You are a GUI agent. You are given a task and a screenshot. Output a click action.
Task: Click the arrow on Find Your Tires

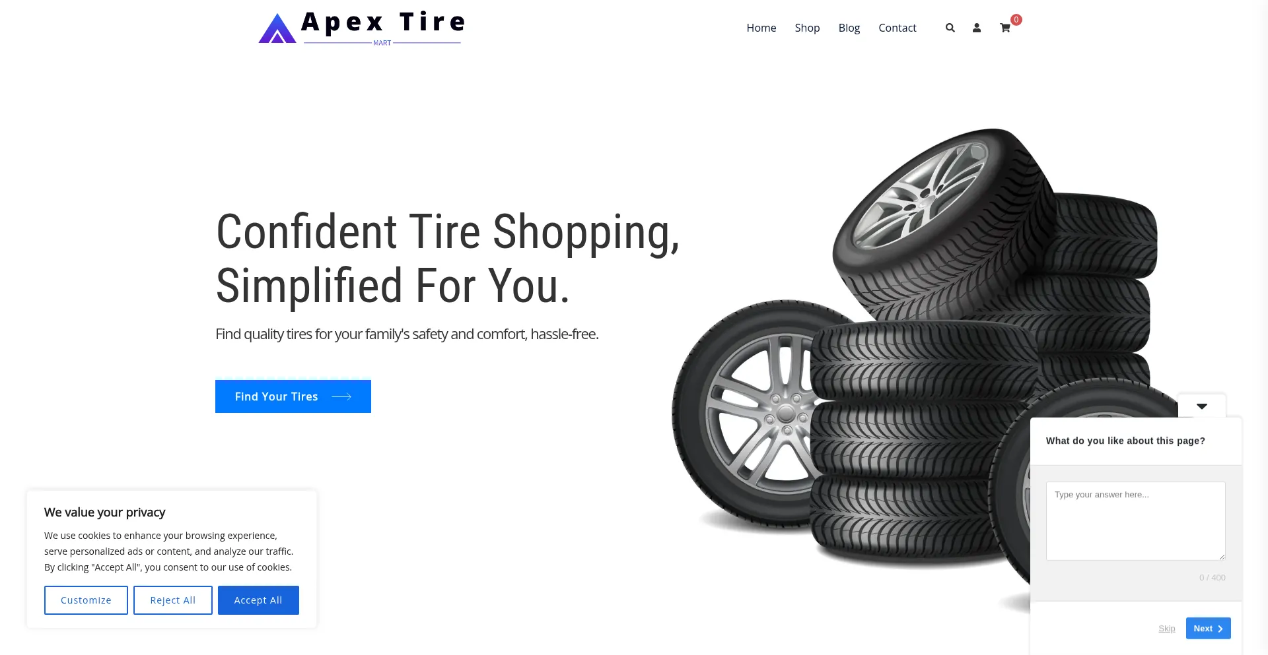341,396
